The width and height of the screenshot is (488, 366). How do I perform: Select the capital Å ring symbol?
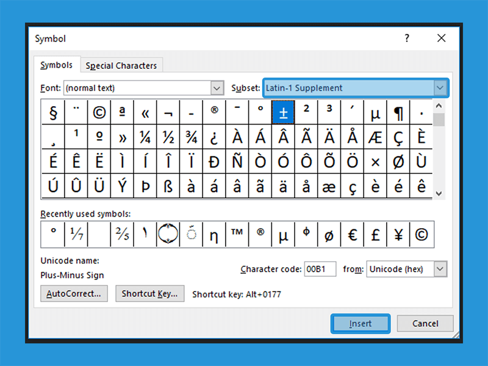(353, 137)
